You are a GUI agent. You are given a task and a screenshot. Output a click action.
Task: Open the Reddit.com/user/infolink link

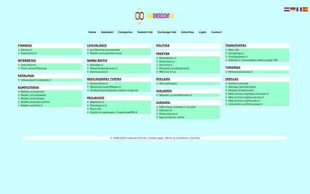tap(35, 102)
